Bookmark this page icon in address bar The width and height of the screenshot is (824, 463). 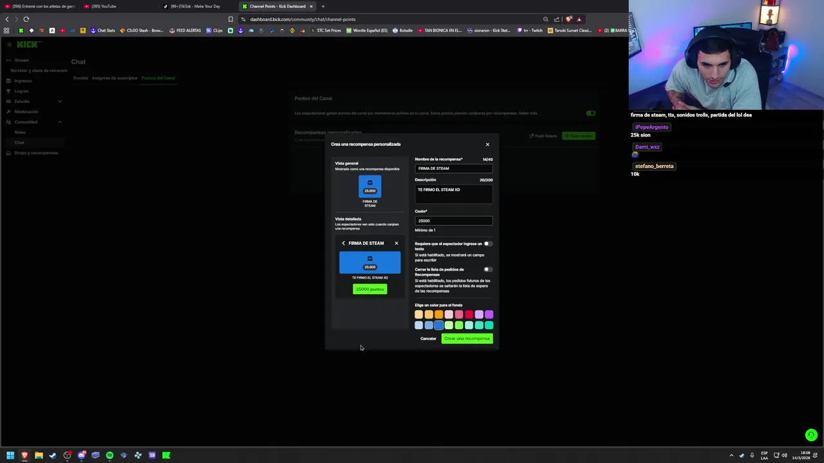[x=230, y=19]
